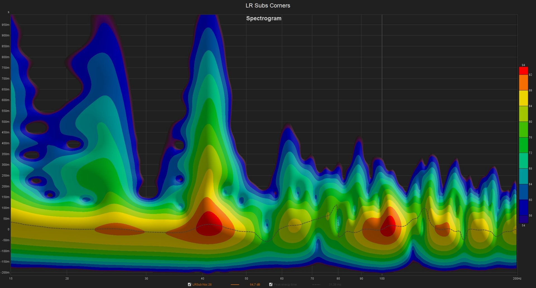
Task: Click the 31,38 ms peak energy value
Action: click(335, 285)
